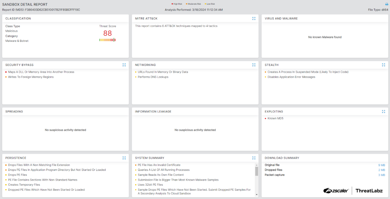Expand the Persistence panel
Viewport: 390px width, 199px height.
[x=124, y=158]
